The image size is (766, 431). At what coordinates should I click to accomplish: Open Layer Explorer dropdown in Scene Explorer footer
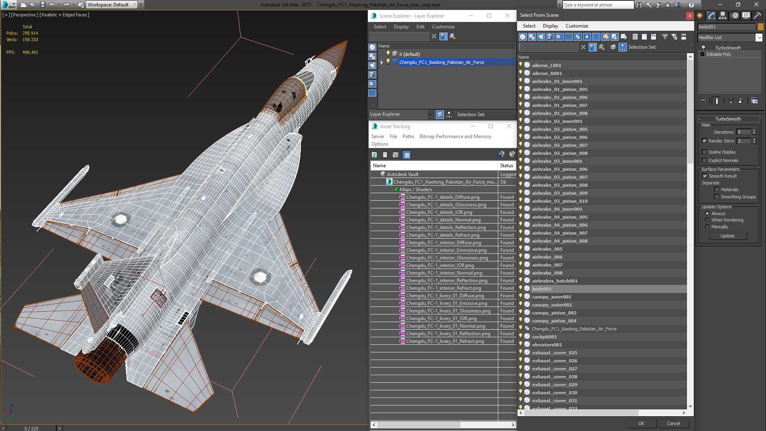tap(430, 115)
